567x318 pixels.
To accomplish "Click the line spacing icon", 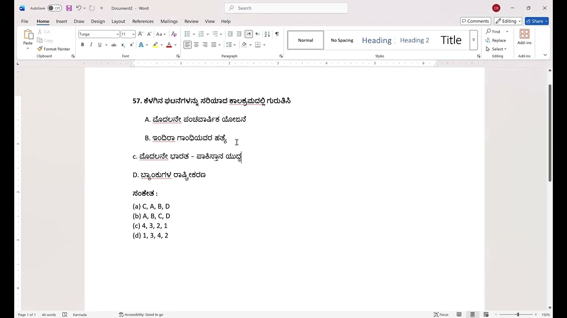I will click(229, 45).
